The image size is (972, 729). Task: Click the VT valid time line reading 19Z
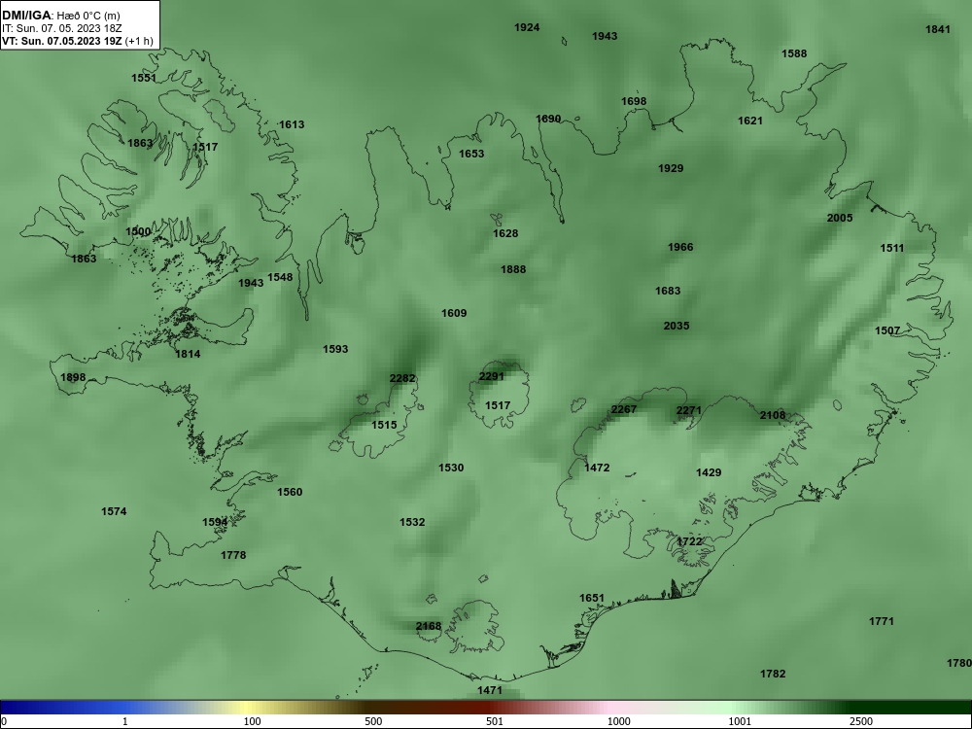pyautogui.click(x=78, y=41)
